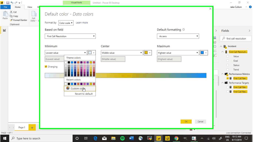Close the Data colors dialog
Viewport: 253px width, 142px height.
[x=210, y=9]
